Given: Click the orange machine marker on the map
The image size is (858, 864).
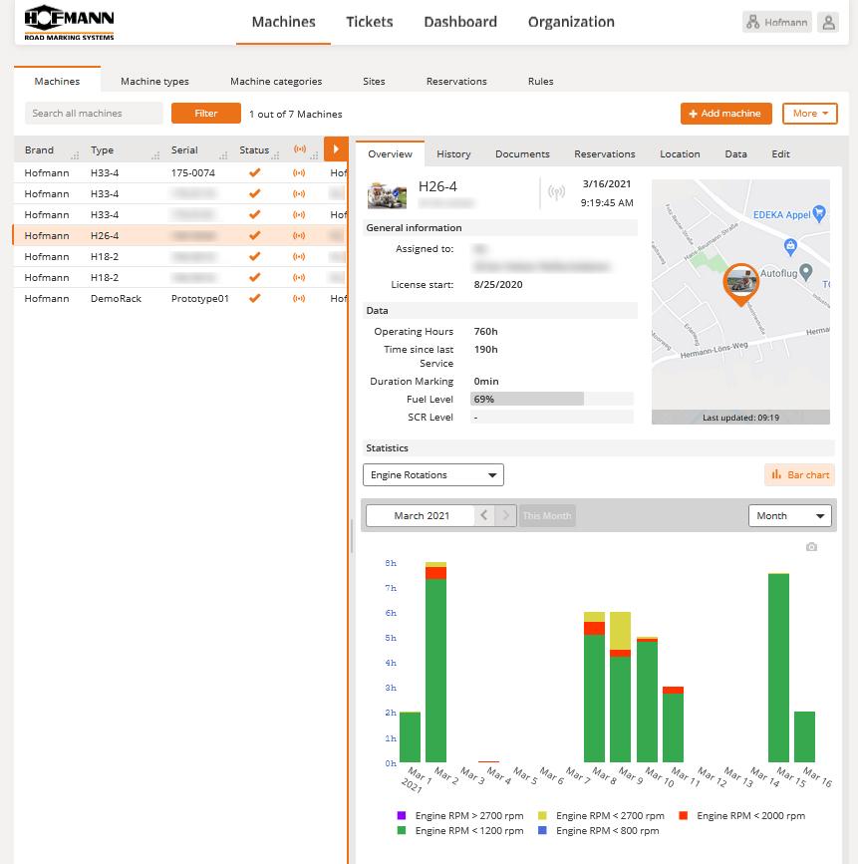Looking at the screenshot, I should pyautogui.click(x=740, y=283).
